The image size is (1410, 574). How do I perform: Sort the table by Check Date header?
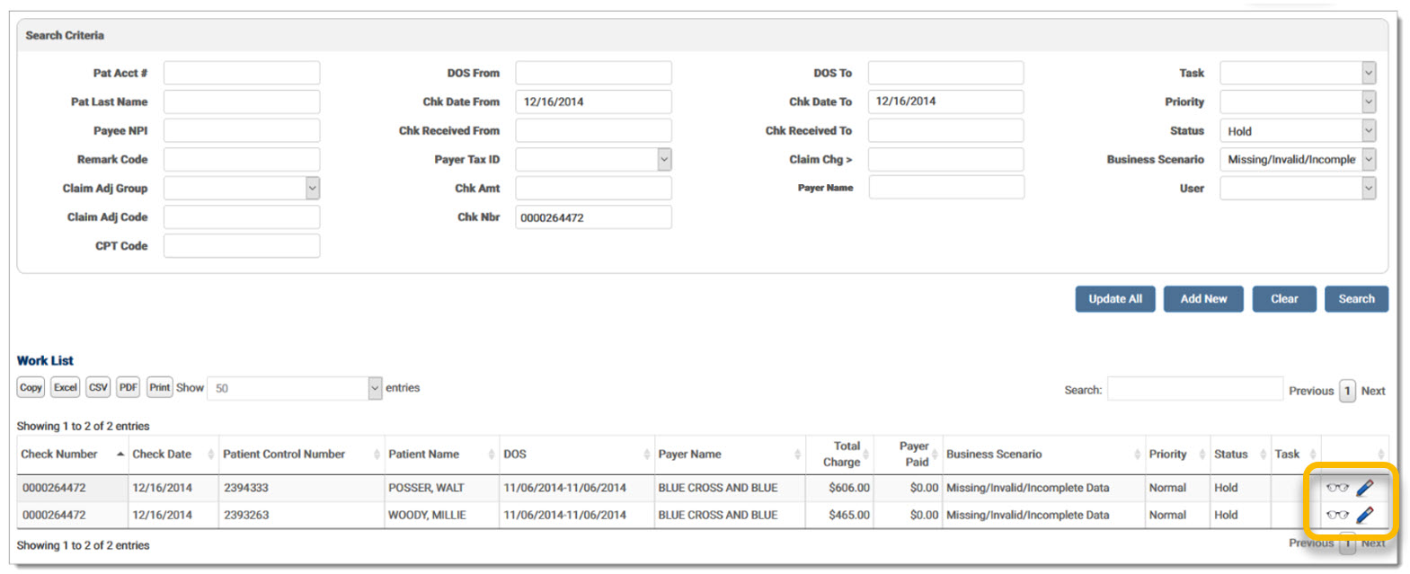point(162,455)
